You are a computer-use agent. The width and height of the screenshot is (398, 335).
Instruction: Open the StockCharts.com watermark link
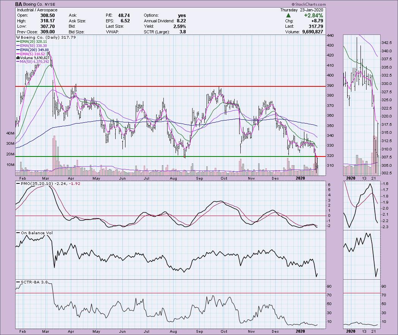click(x=309, y=4)
